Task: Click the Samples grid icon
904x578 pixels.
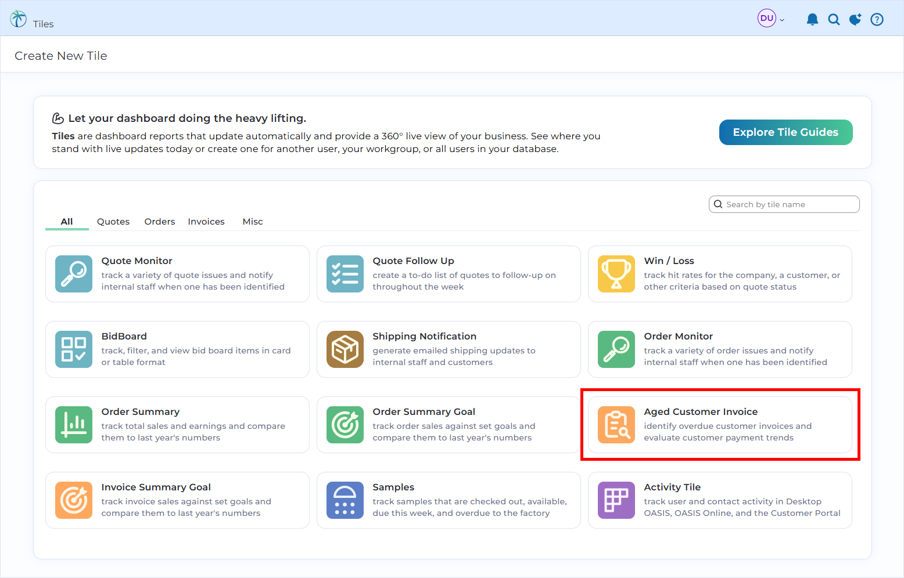Action: [x=345, y=500]
